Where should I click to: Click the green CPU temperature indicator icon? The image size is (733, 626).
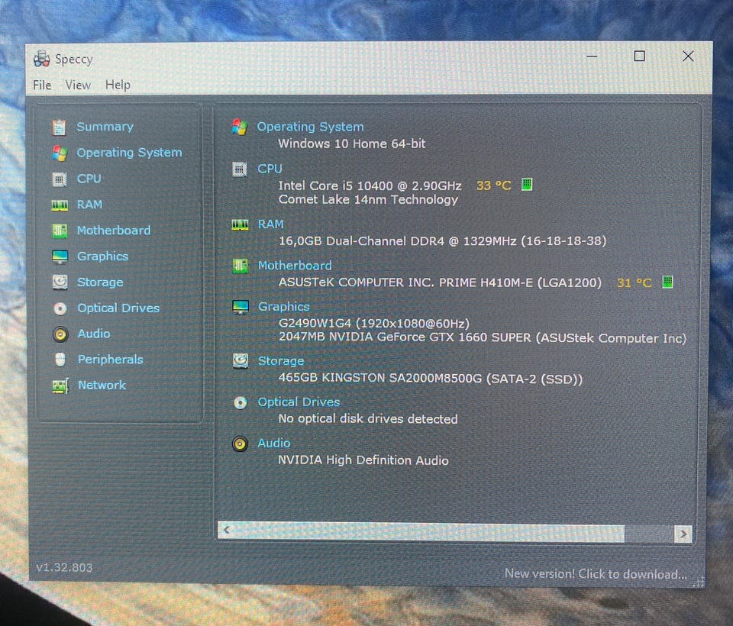point(526,185)
